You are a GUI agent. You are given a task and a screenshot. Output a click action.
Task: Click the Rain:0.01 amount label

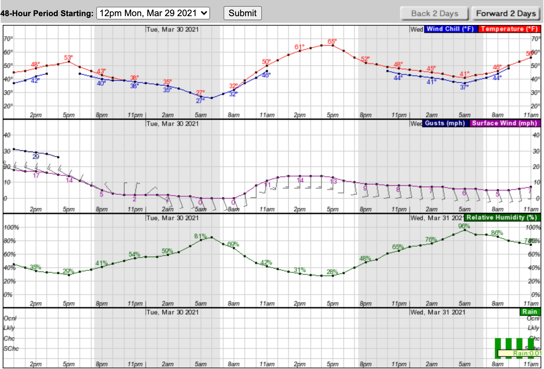pos(526,353)
